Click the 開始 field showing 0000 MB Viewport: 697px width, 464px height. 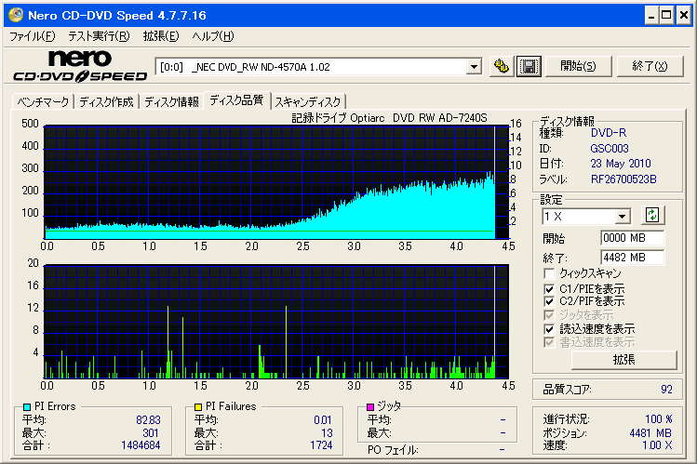(x=632, y=238)
